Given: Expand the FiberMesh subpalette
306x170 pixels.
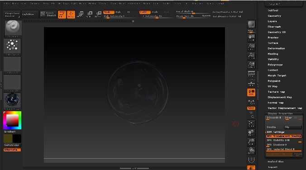Looking at the screenshot, I should point(274,27).
